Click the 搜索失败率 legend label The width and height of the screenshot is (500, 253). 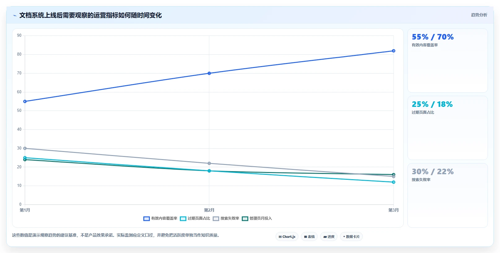pyautogui.click(x=230, y=218)
